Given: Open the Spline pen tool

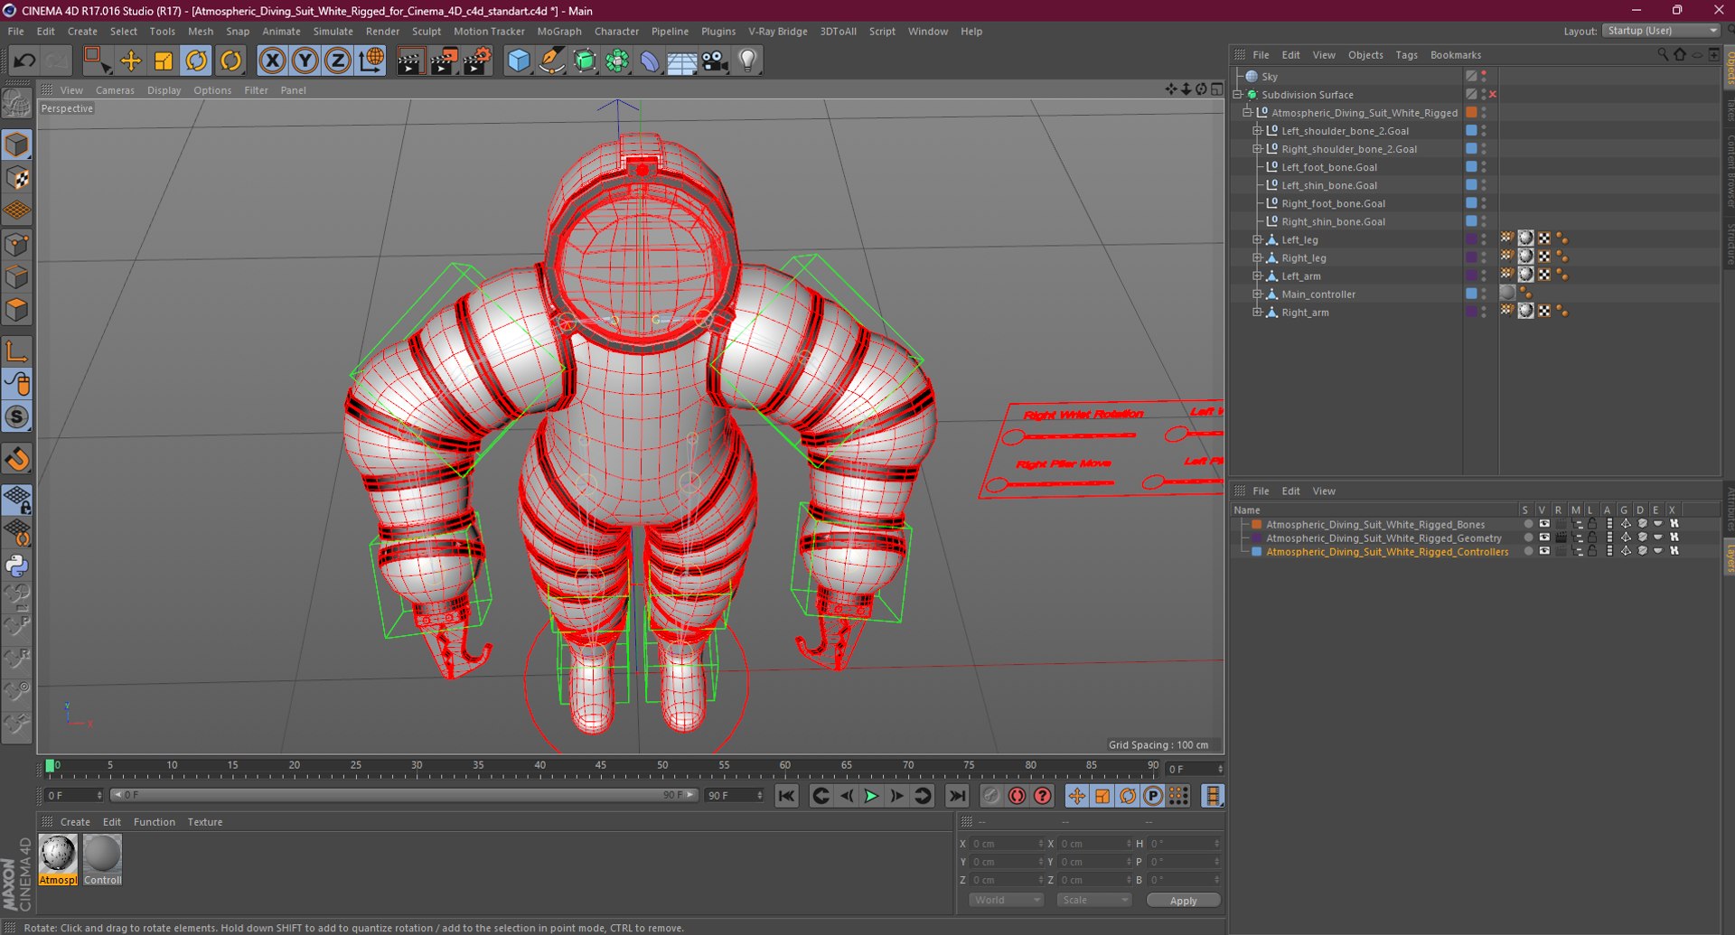Looking at the screenshot, I should point(551,61).
